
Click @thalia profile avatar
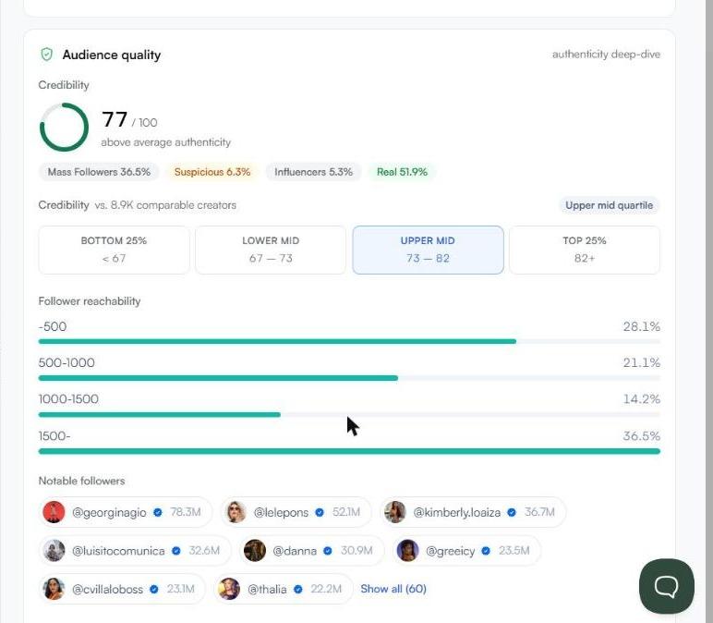click(x=229, y=589)
